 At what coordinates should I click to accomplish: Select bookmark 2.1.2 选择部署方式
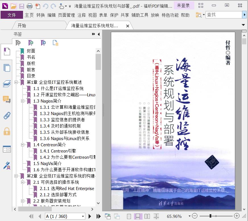click(58, 195)
